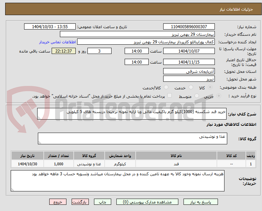262x211 pixels.
Task: Click the 1,000 quantity cell
Action: (59, 164)
